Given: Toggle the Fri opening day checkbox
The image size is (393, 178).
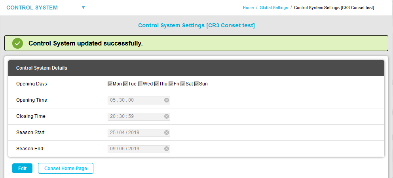Looking at the screenshot, I should click(x=171, y=84).
